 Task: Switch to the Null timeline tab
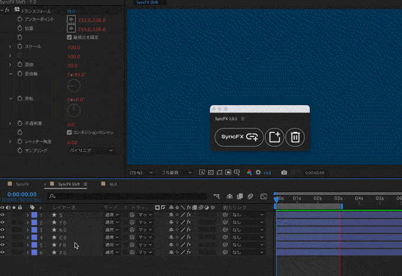[x=113, y=184]
